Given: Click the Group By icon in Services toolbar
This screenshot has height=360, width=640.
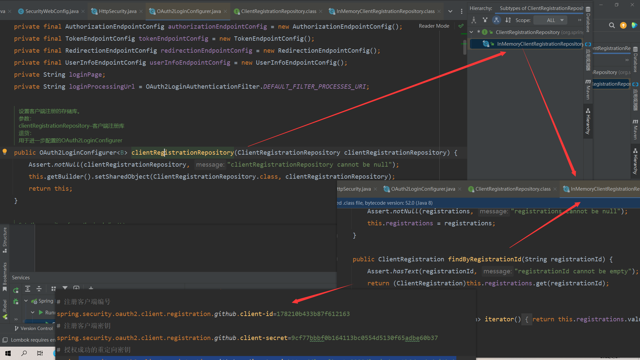Looking at the screenshot, I should tap(53, 289).
